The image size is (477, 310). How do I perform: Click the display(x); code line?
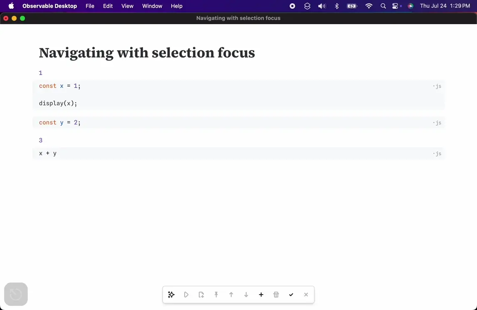[58, 103]
